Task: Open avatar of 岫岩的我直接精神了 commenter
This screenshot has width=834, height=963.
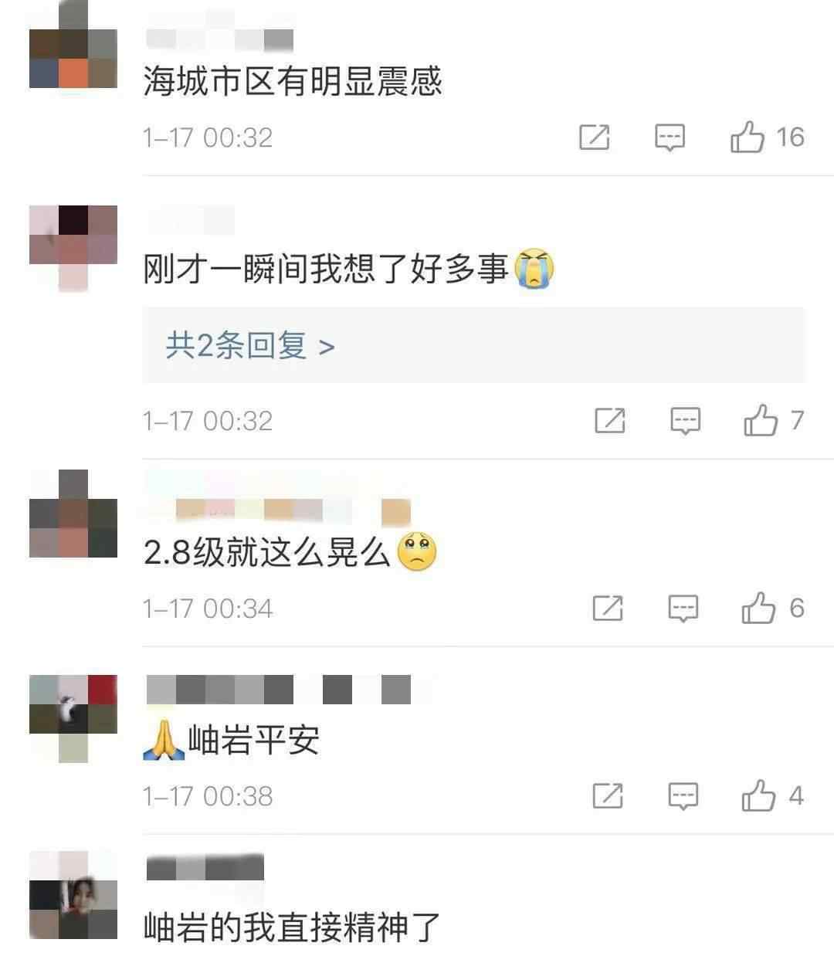Action: 73,896
